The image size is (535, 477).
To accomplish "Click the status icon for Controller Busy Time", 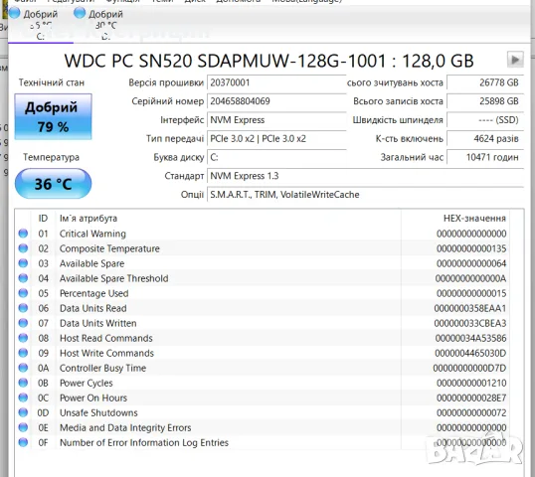I will 23,368.
